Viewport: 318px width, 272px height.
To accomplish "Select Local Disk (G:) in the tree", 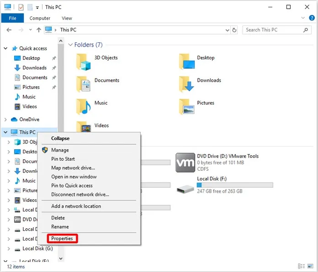I will coord(37,249).
